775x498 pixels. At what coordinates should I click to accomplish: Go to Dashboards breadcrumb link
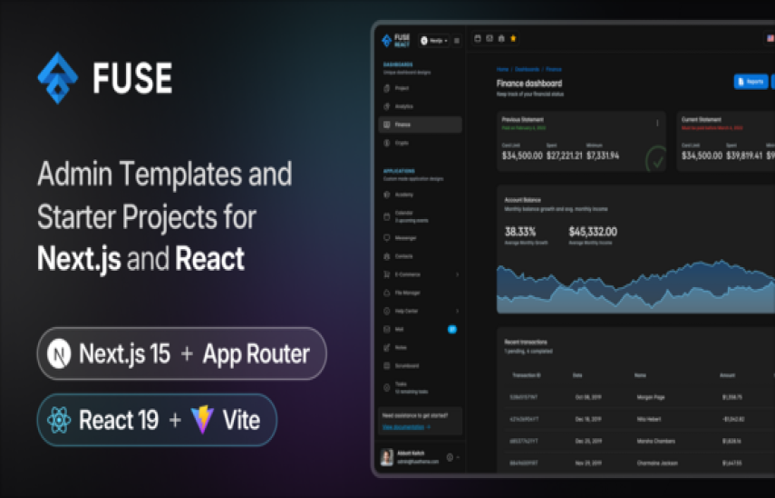pyautogui.click(x=527, y=70)
